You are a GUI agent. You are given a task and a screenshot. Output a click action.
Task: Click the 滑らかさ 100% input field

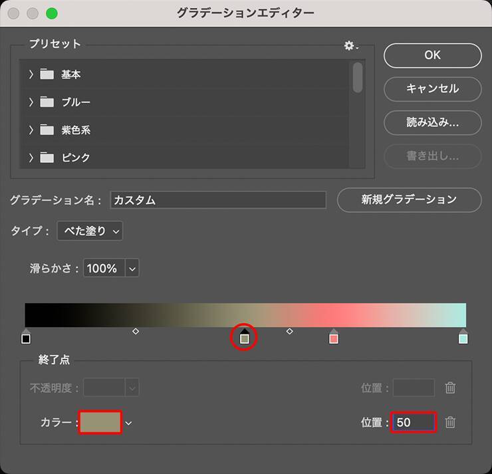tap(104, 268)
